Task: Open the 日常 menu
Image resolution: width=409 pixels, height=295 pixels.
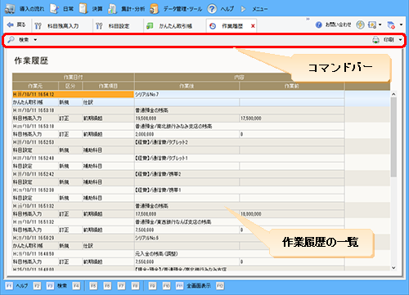Action: (62, 9)
